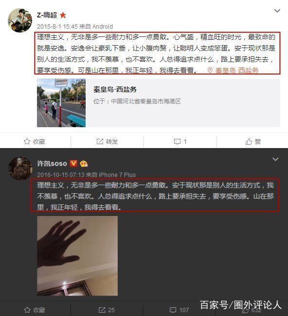Favorite the second post with 收藏
288x316 pixels.
(x=35, y=310)
